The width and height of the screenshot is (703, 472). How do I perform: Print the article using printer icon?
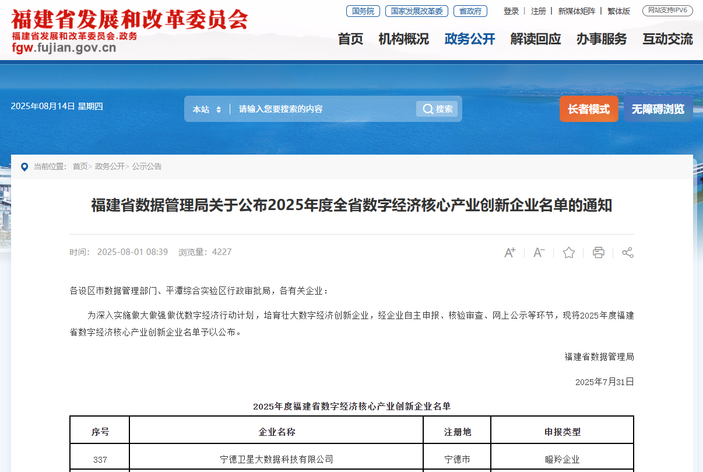[x=598, y=253]
